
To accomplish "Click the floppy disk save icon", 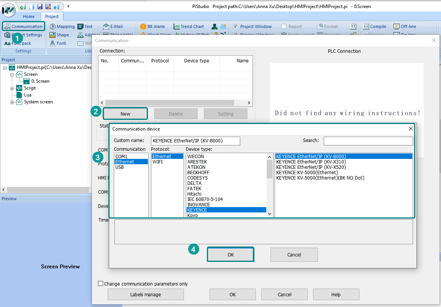I will tap(40, 7).
